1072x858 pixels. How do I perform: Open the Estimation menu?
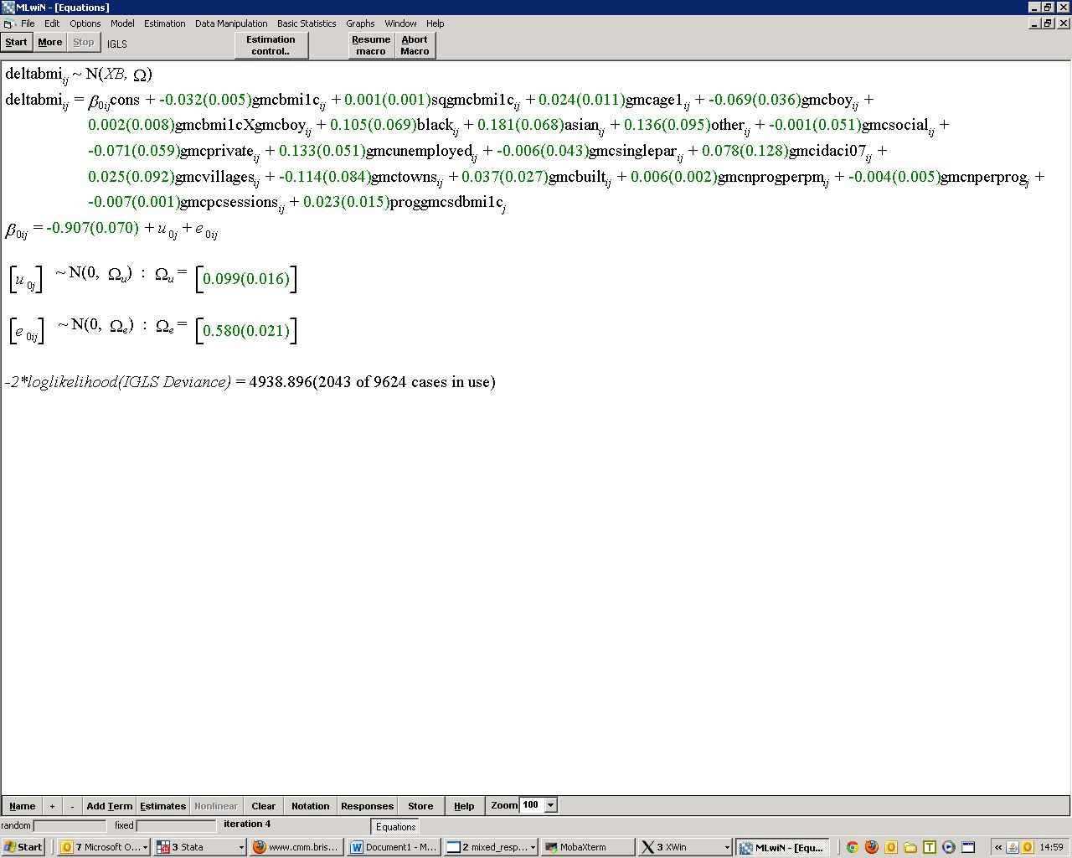pyautogui.click(x=164, y=23)
